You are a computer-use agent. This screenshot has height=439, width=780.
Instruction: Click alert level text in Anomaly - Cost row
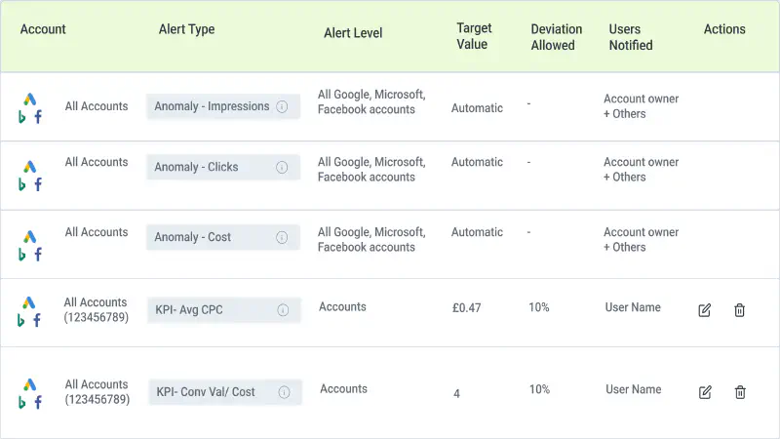371,240
